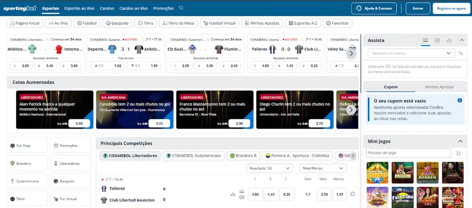
Task: Open the Cassino menu item
Action: 107,8
